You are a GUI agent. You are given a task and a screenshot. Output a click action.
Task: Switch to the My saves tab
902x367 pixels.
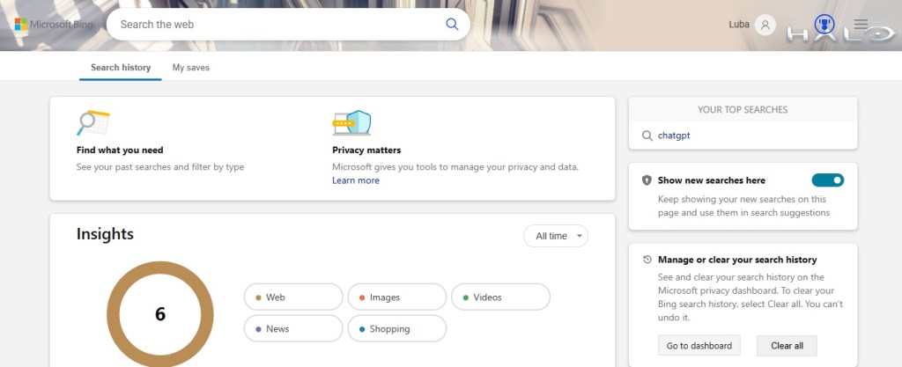190,68
